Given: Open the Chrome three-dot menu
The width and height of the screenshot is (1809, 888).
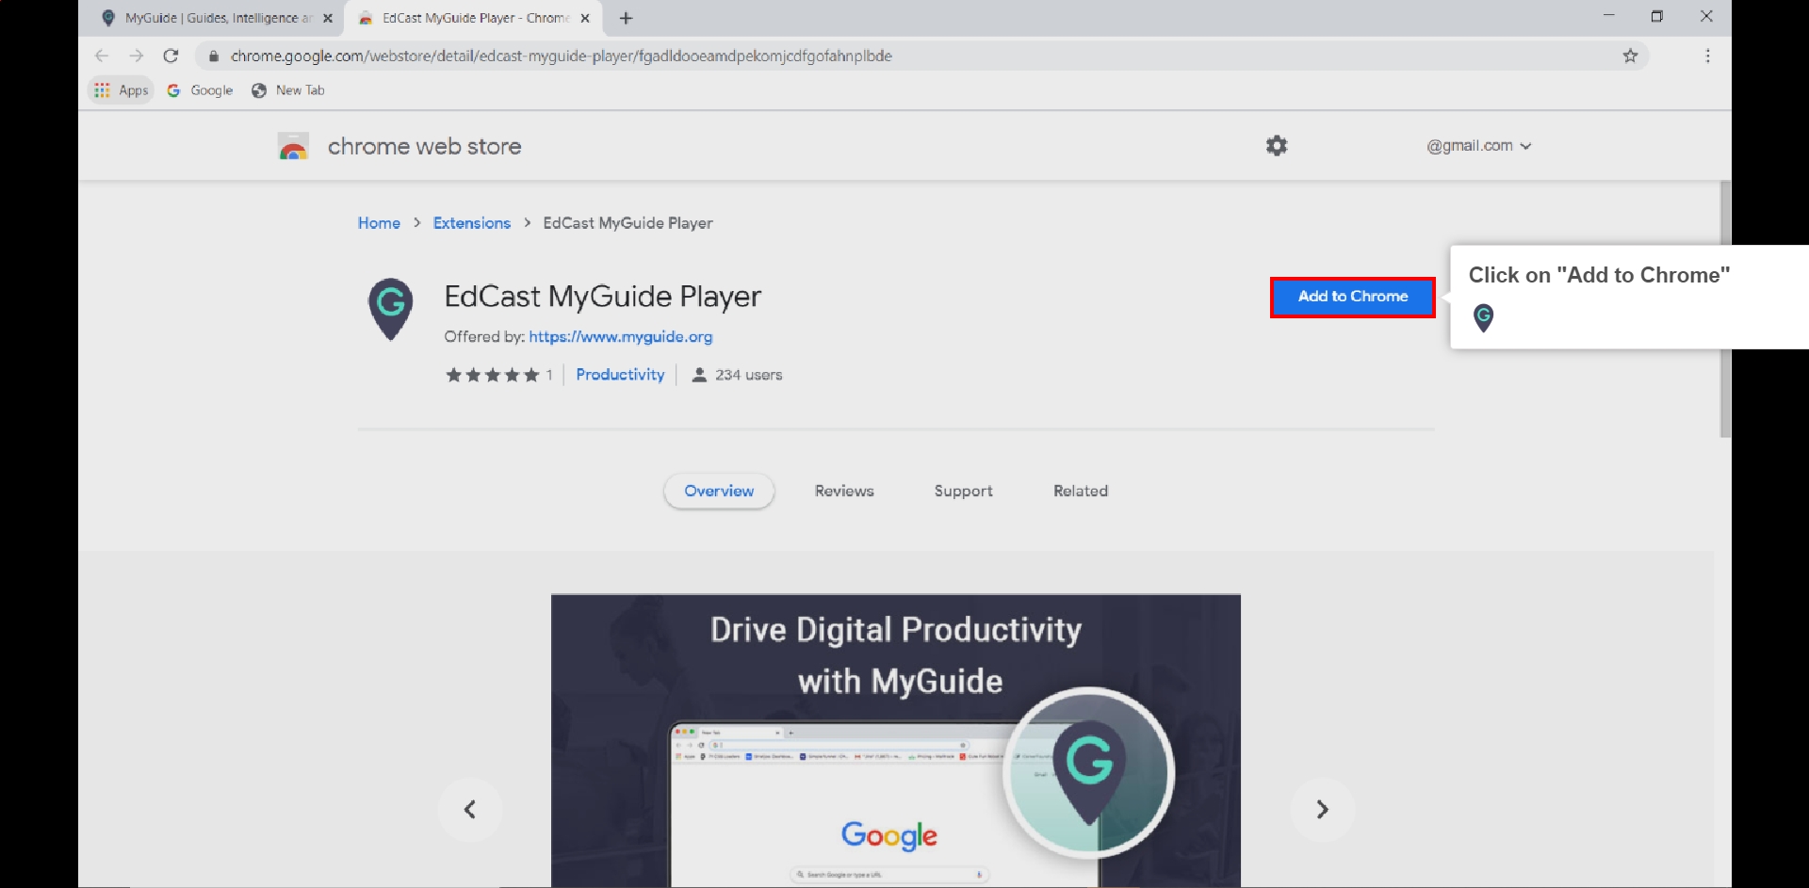Looking at the screenshot, I should coord(1707,56).
